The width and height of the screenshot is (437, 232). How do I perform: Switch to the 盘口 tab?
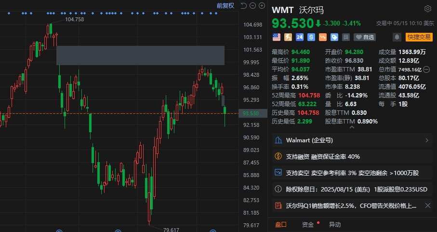(x=280, y=224)
